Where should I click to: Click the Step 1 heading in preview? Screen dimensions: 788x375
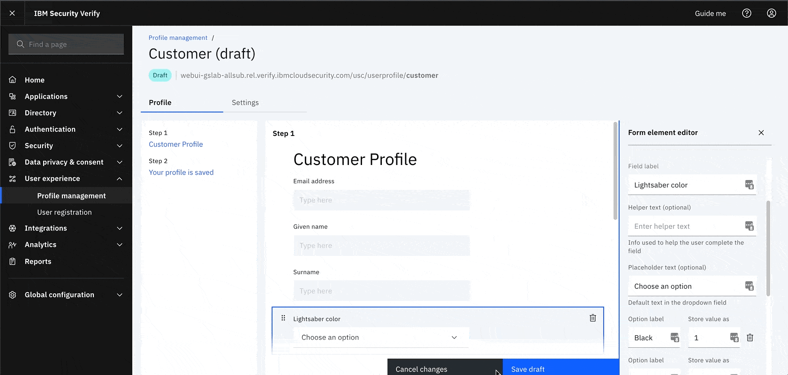(x=283, y=133)
